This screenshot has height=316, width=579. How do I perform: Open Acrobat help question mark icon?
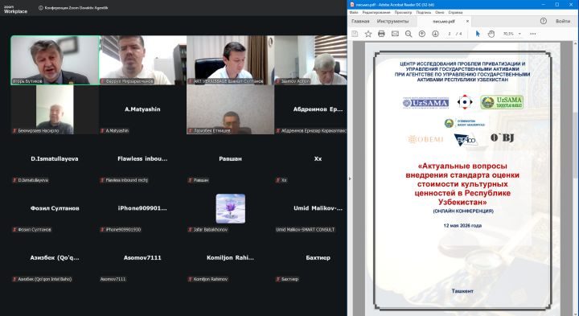[x=543, y=21]
